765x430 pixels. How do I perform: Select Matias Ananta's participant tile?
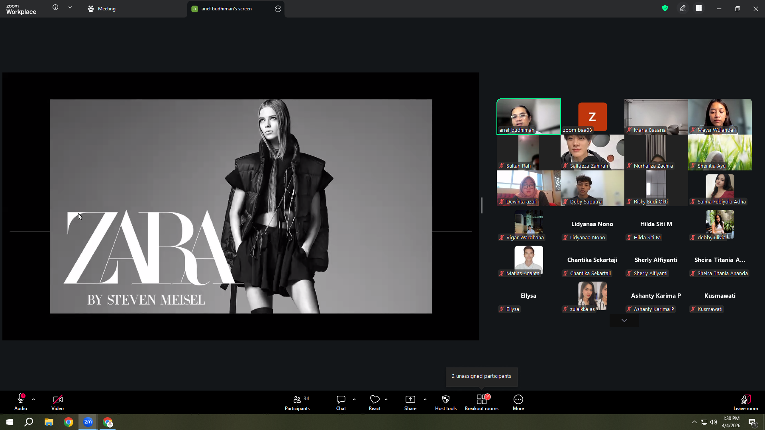click(x=529, y=260)
